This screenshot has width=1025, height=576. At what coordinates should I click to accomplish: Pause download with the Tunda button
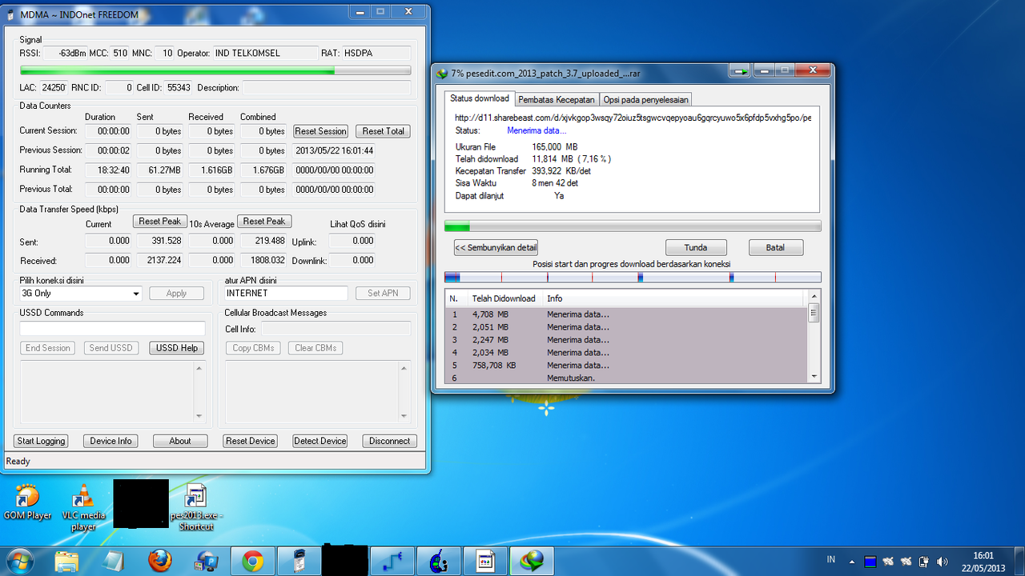click(x=696, y=247)
